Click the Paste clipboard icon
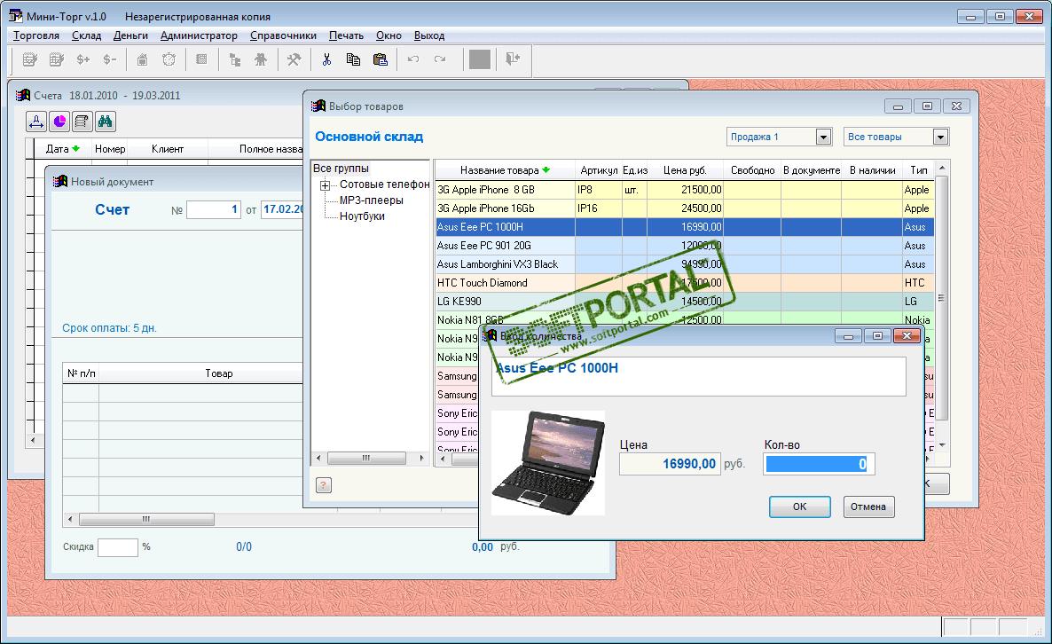The height and width of the screenshot is (644, 1052). [381, 59]
